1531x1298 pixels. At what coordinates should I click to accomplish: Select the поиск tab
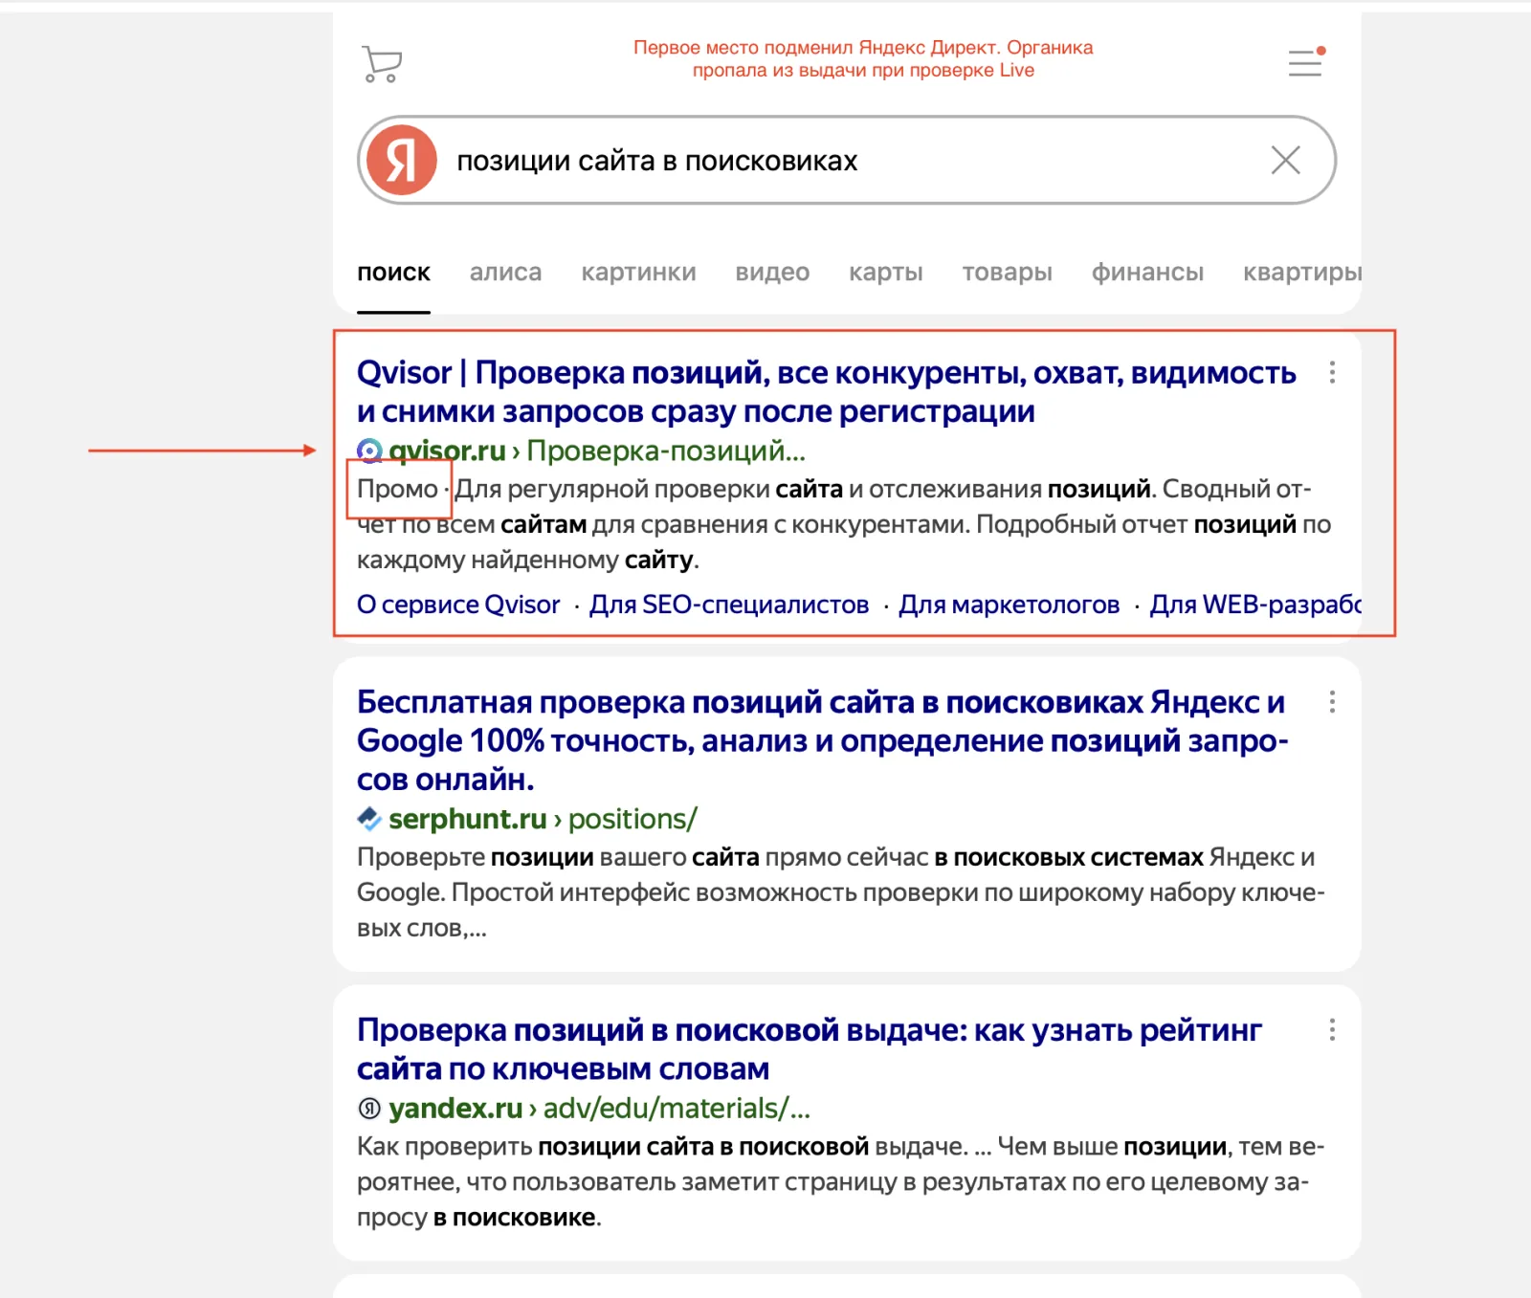tap(393, 273)
